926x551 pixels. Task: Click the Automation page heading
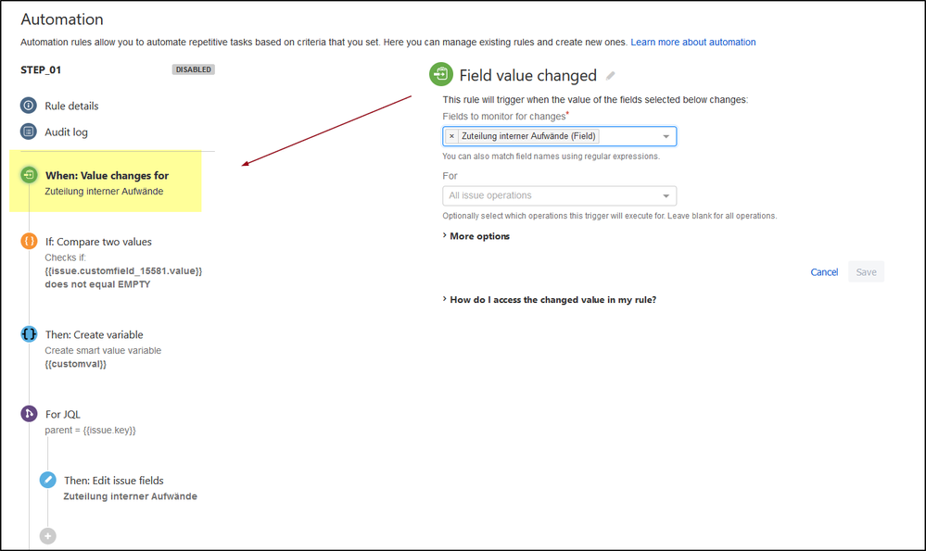pos(62,19)
